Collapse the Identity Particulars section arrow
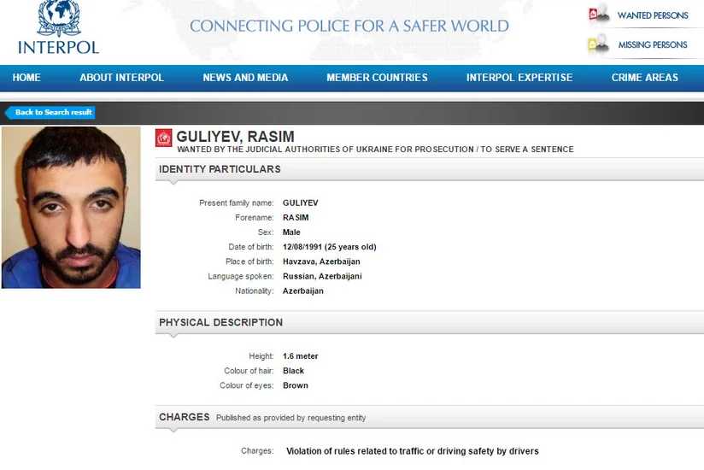Screen dimensions: 704x470 point(173,183)
